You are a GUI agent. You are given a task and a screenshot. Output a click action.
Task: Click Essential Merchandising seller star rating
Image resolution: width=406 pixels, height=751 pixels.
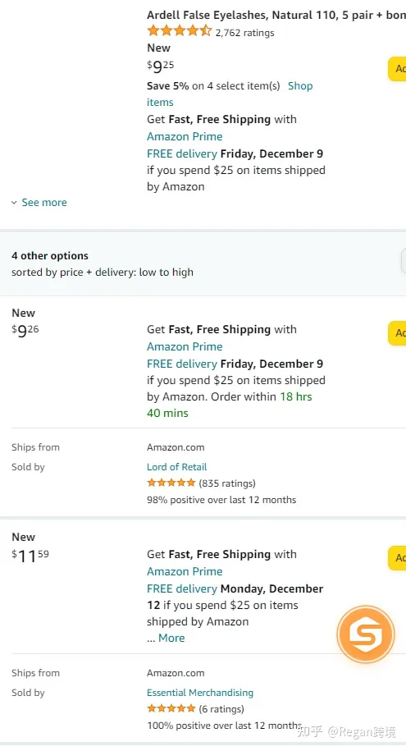(171, 708)
